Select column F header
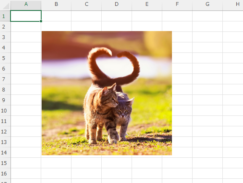The height and width of the screenshot is (183, 243). pos(177,4)
